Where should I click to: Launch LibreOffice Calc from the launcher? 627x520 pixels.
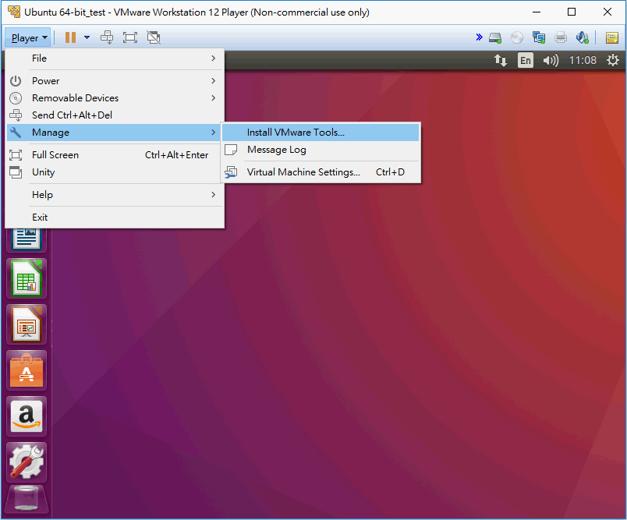(x=27, y=278)
